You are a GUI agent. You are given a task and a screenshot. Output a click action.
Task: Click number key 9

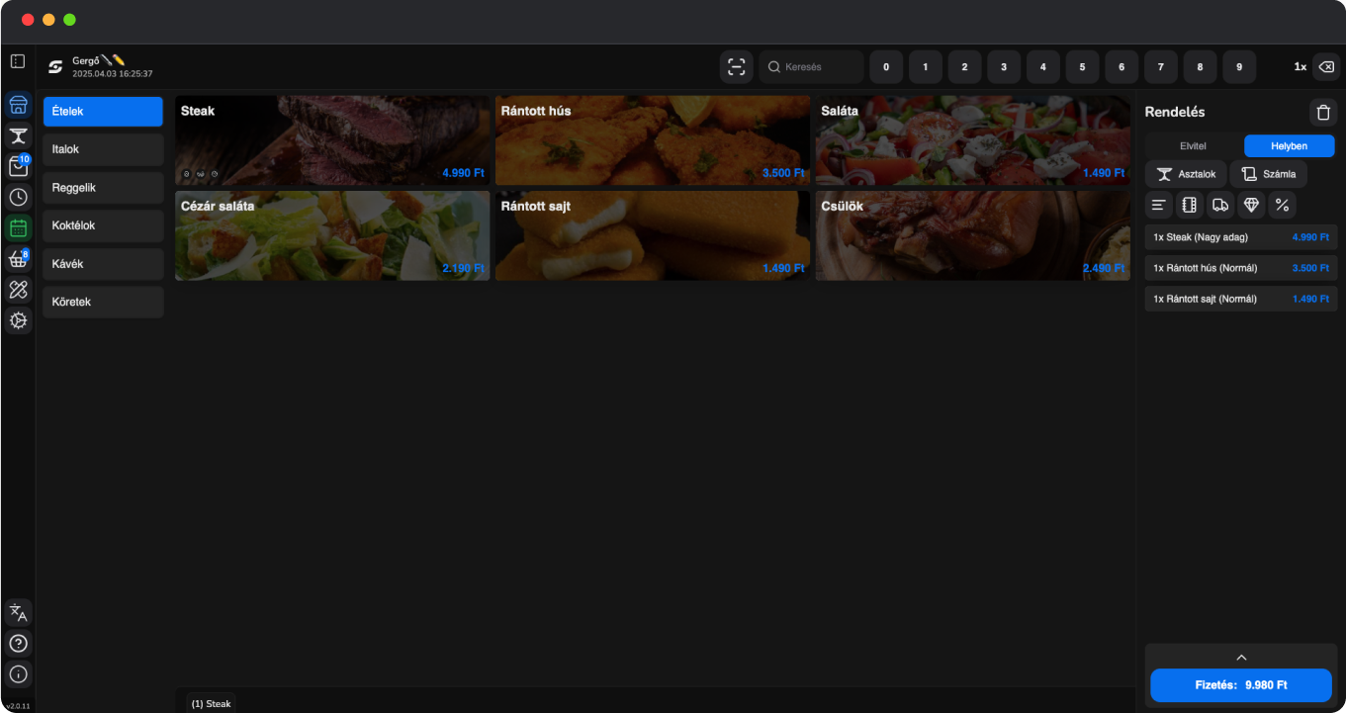[1239, 67]
